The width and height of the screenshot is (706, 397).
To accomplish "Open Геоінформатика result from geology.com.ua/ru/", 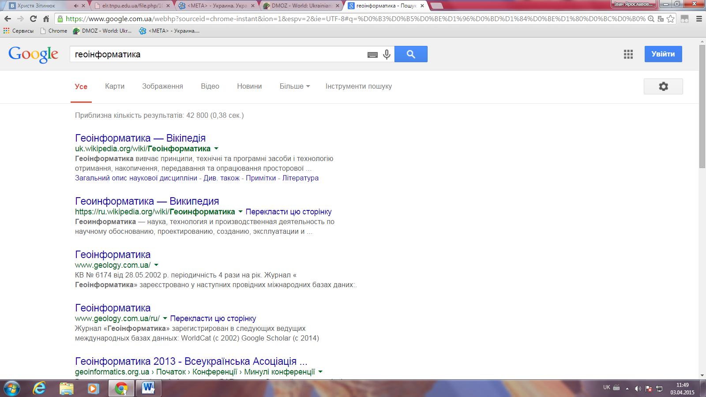I will [x=113, y=308].
